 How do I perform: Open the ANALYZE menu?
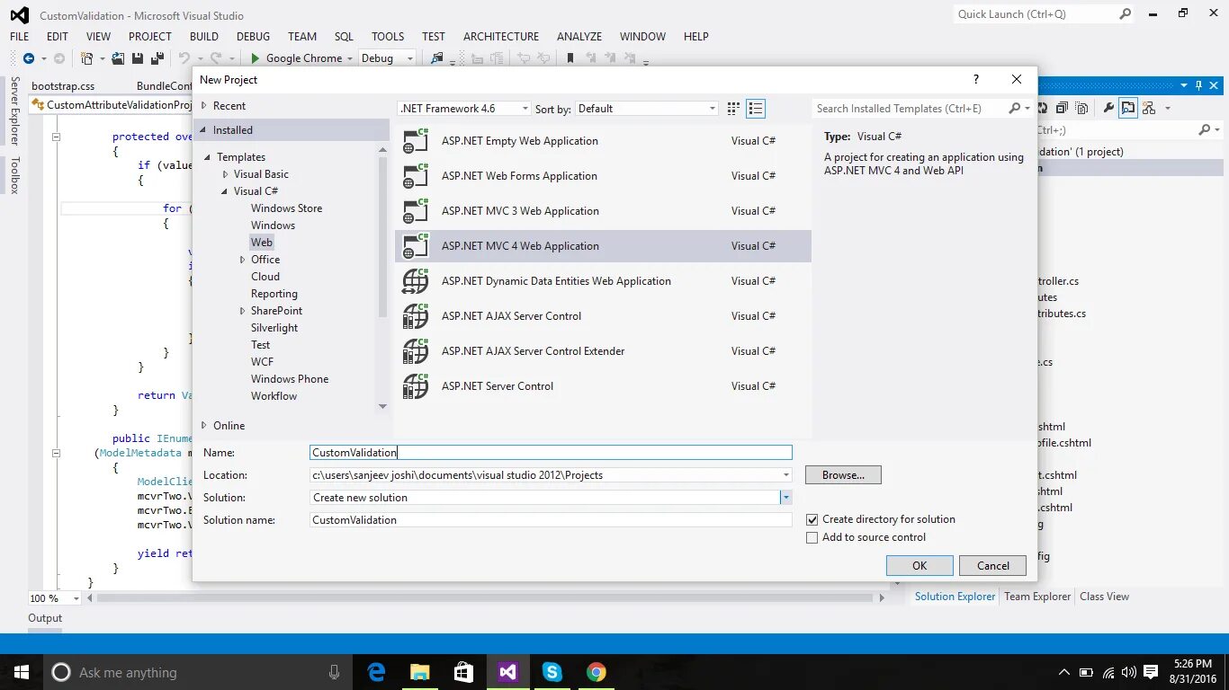point(579,37)
